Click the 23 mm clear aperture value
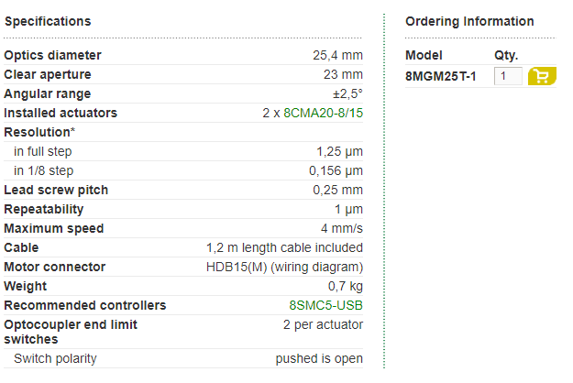 (x=343, y=74)
